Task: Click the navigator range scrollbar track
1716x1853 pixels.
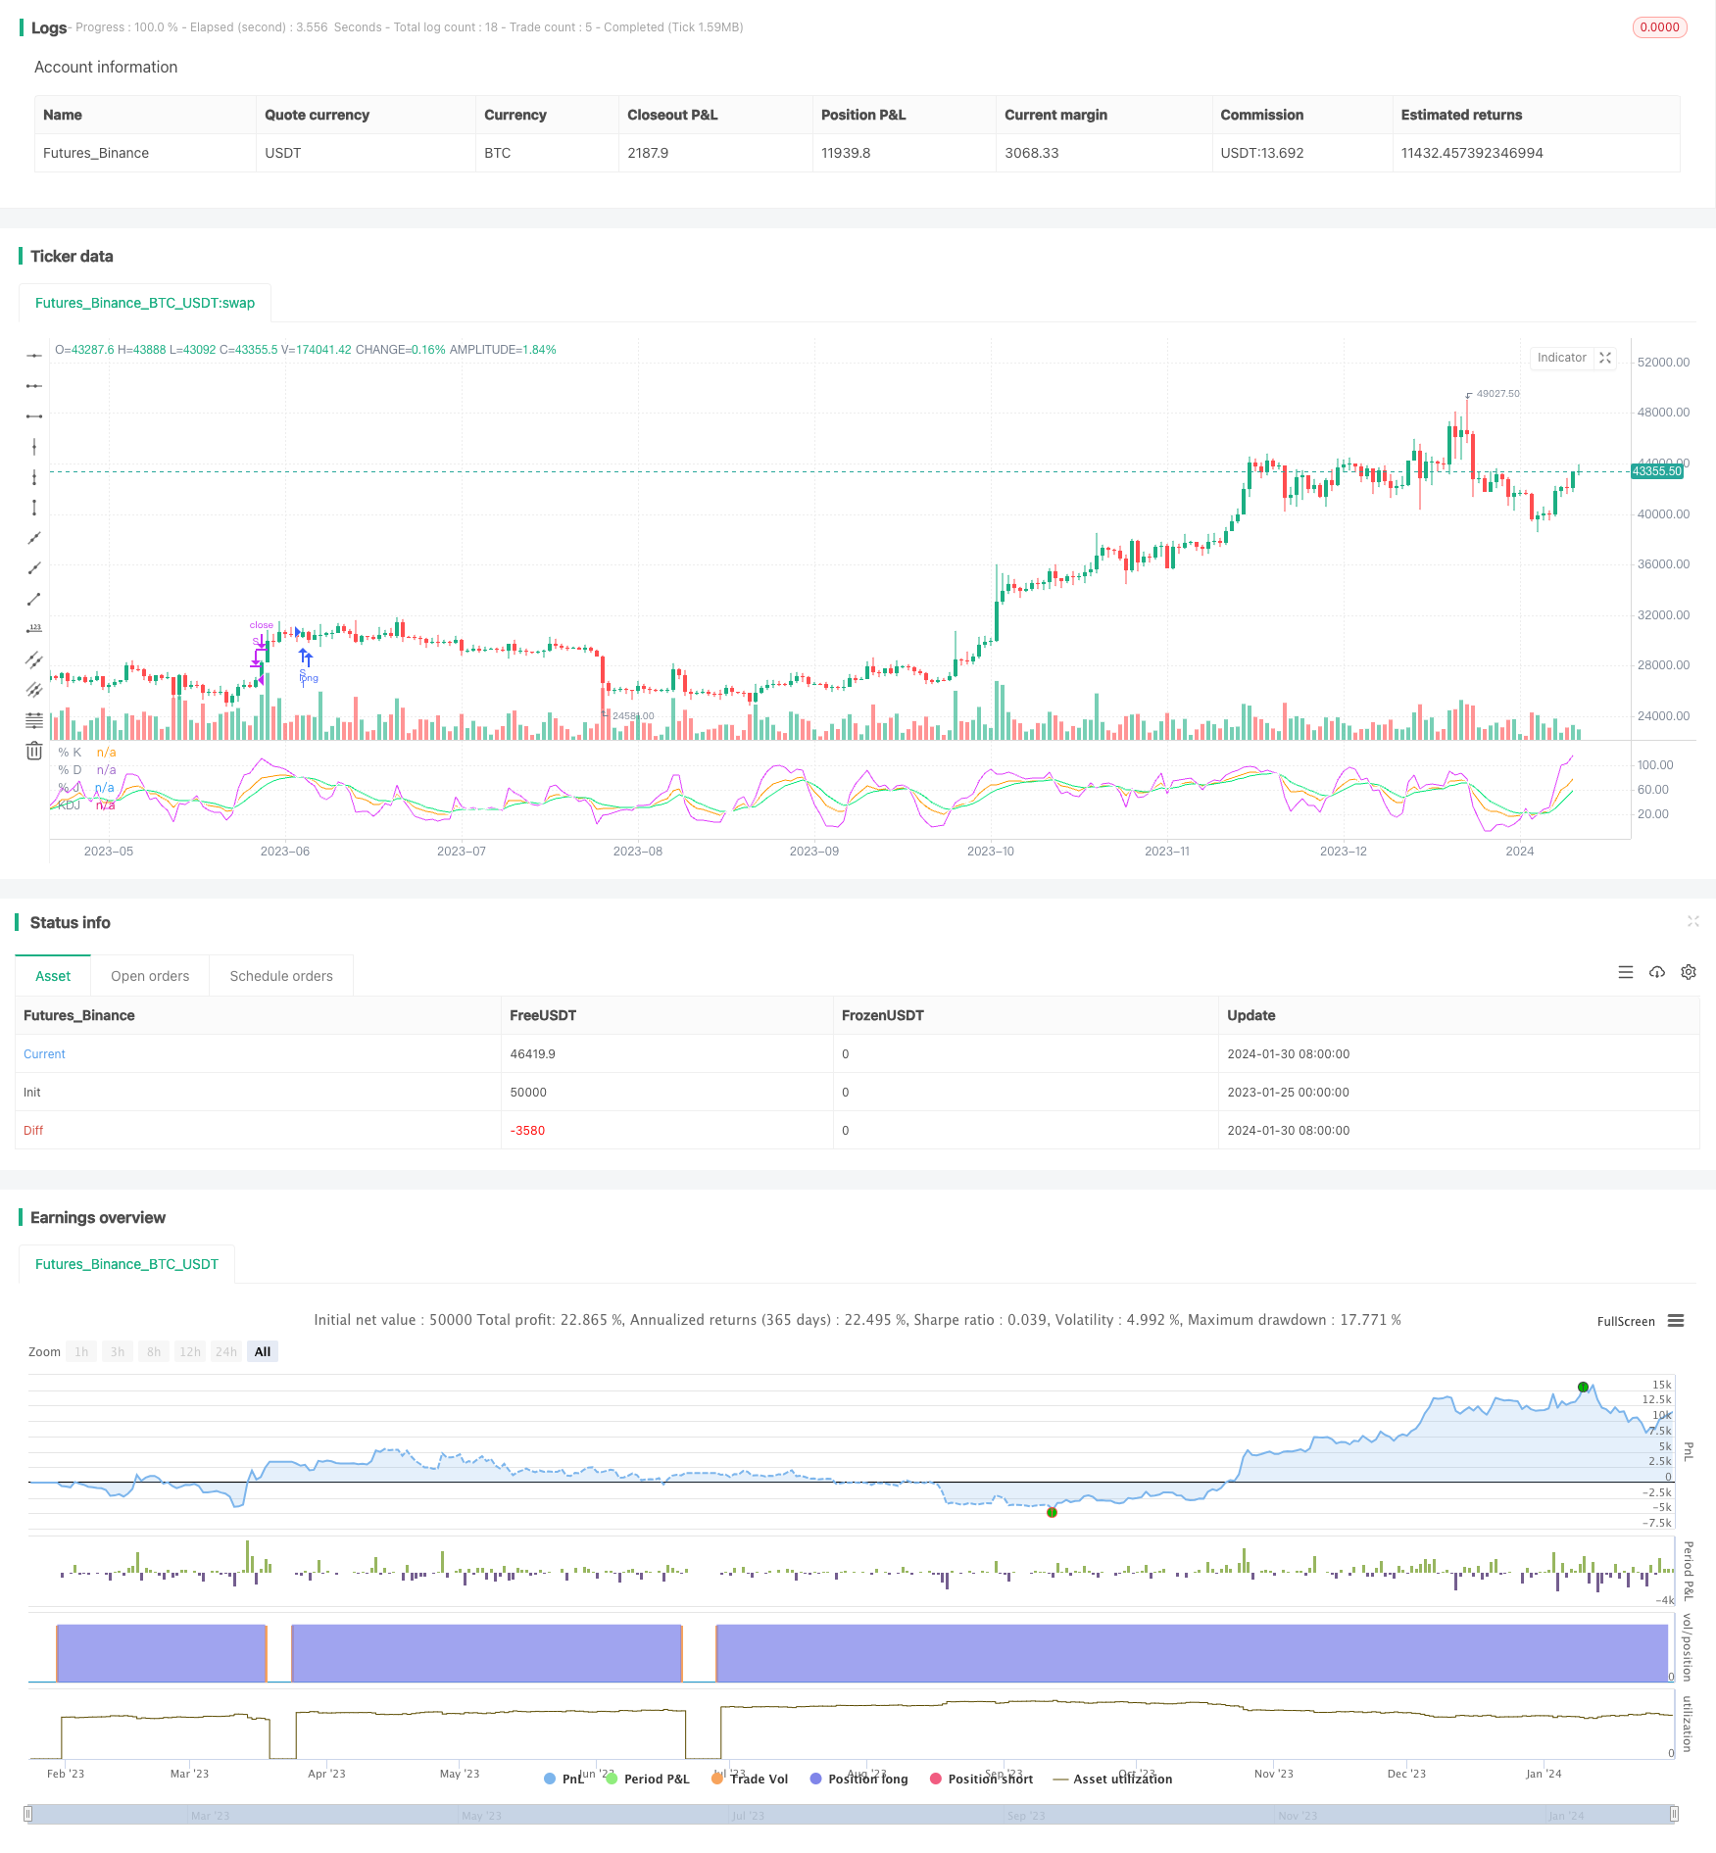Action: click(852, 1815)
